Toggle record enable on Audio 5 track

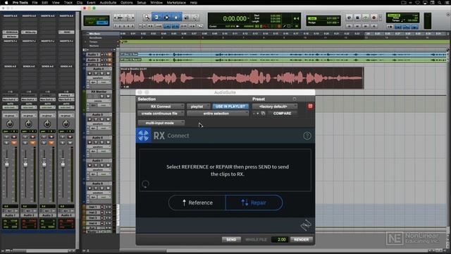89,119
